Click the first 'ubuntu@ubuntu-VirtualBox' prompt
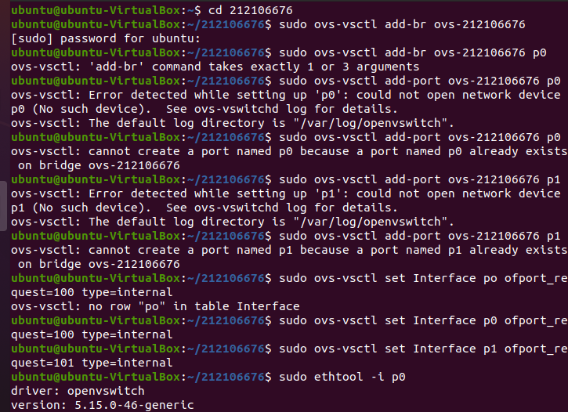The width and height of the screenshot is (568, 412). (92, 10)
